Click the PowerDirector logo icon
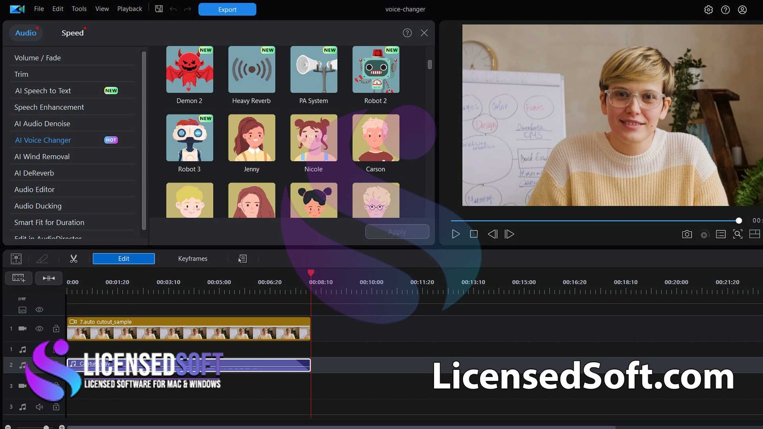763x429 pixels. [x=17, y=9]
